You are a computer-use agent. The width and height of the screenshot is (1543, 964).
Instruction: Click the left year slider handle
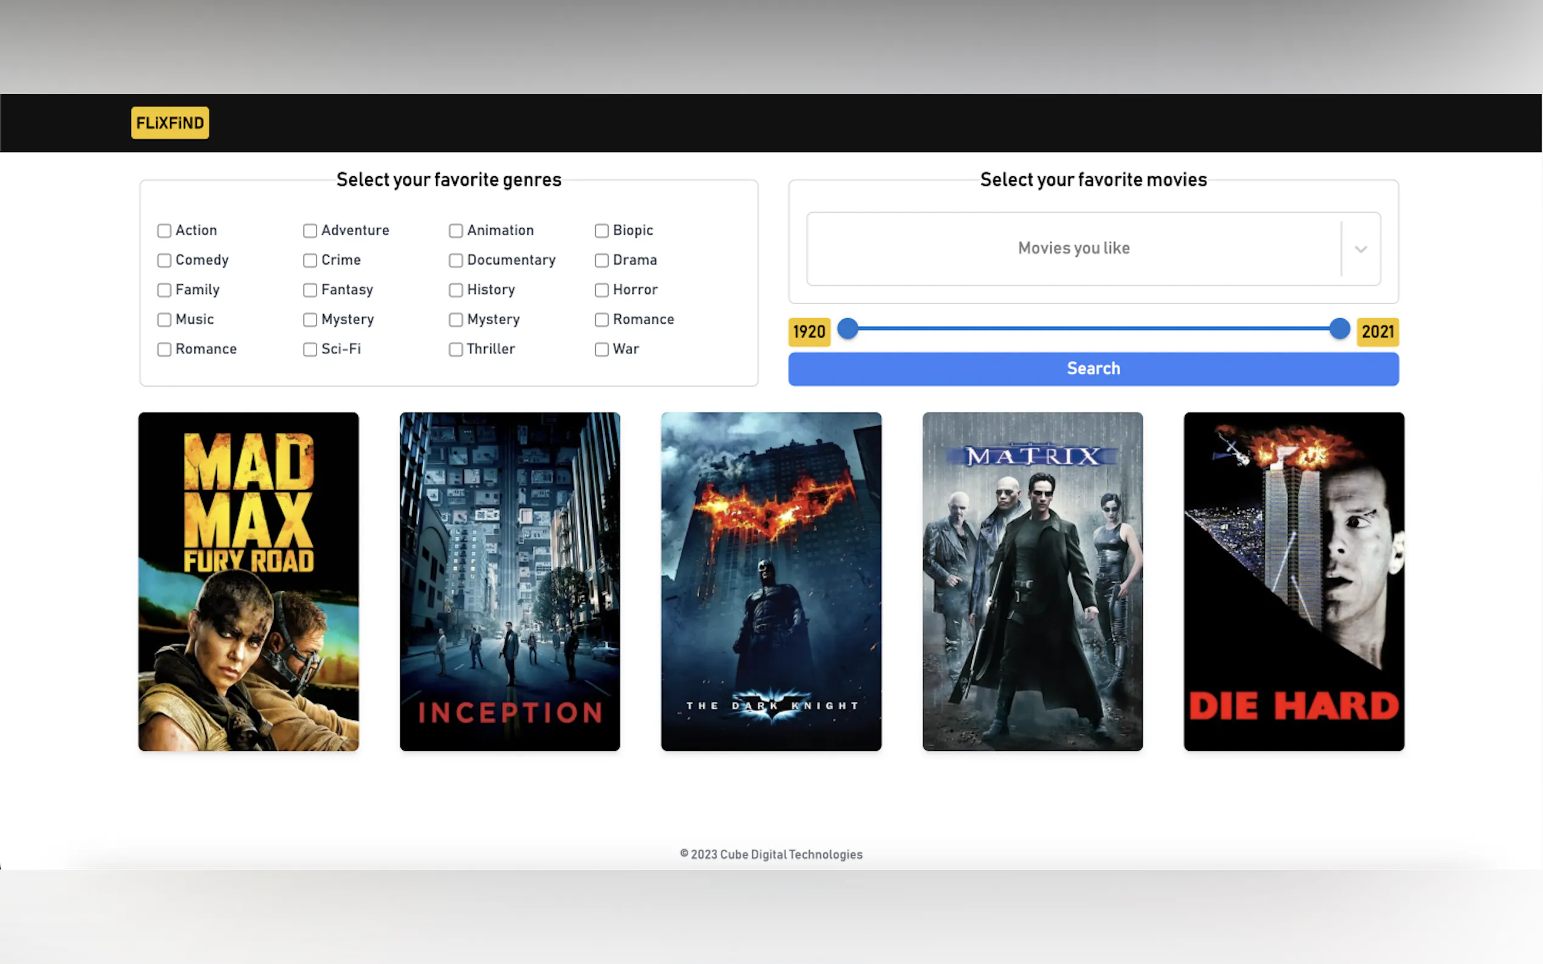click(x=847, y=329)
